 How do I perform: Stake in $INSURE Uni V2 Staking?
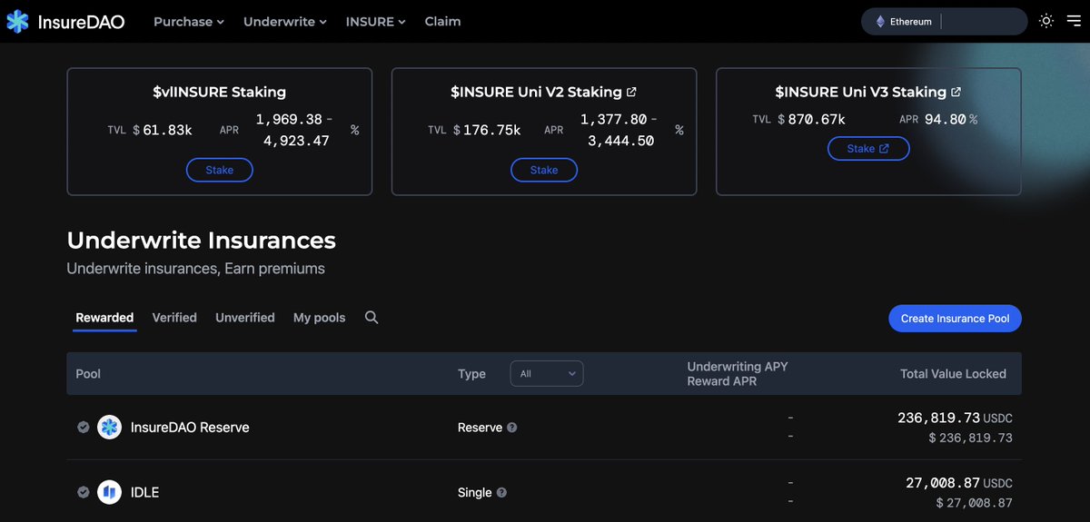click(x=544, y=170)
